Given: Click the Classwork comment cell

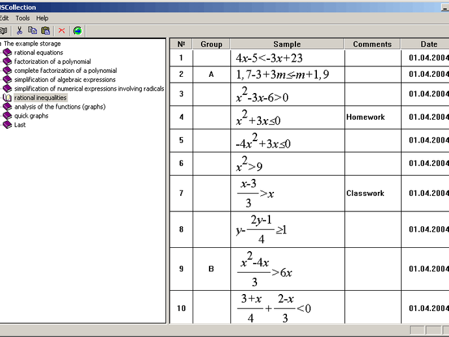Looking at the screenshot, I should point(373,194).
